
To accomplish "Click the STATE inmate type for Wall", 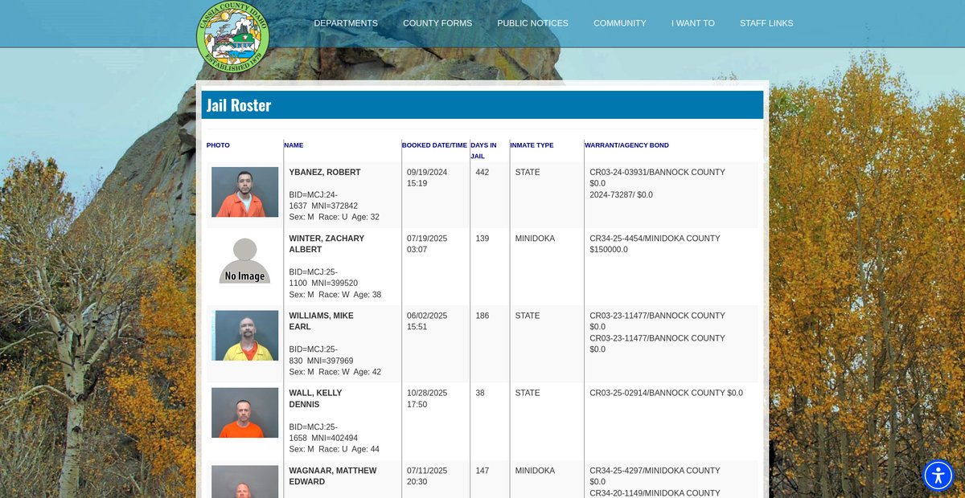I will tap(528, 394).
